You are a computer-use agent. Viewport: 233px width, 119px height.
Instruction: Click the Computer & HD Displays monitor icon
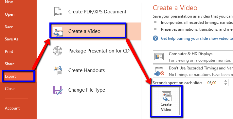(159, 57)
